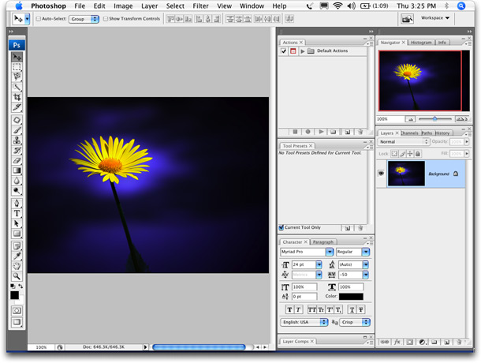Click the Workspace button in options bar

click(435, 17)
